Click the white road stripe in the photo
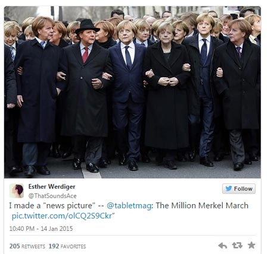 point(91,171)
